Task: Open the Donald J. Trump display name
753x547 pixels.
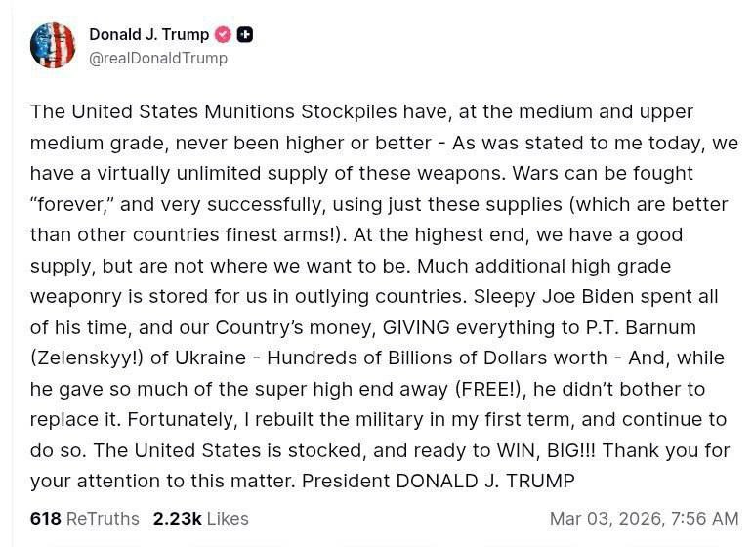Action: (148, 34)
